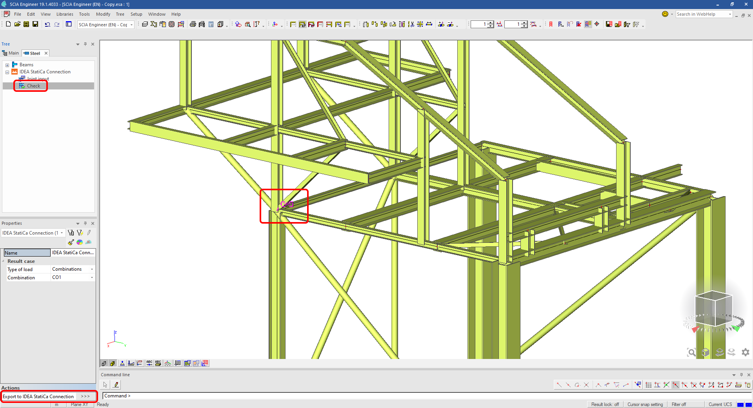Image resolution: width=753 pixels, height=408 pixels.
Task: Expand the Beams tree node
Action: [7, 65]
